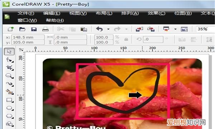Click the ruler origin corner icon
This screenshot has width=215, height=129.
21,49
